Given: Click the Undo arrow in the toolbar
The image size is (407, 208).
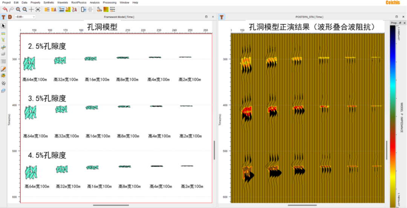Looking at the screenshot, I should click(5, 9).
